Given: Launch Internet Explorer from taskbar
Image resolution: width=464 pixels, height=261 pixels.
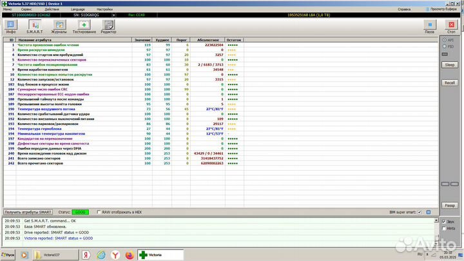Looking at the screenshot, I should pyautogui.click(x=101, y=255).
